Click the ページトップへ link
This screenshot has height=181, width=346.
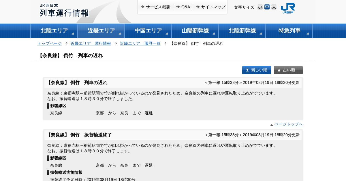pos(288,124)
